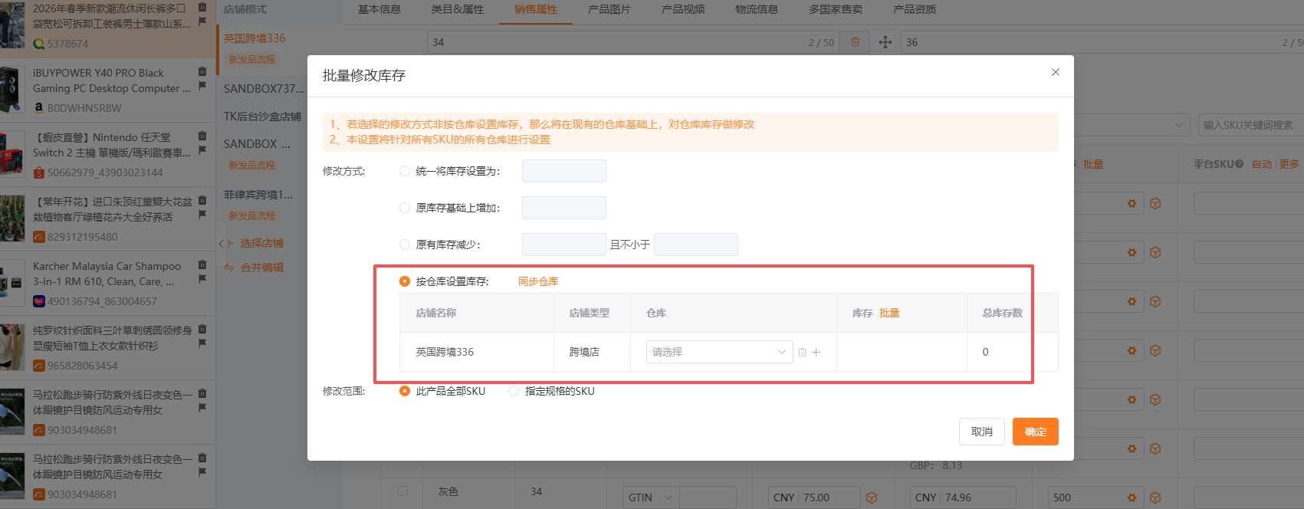Select 按仓库设置库存 radio option

tap(405, 281)
